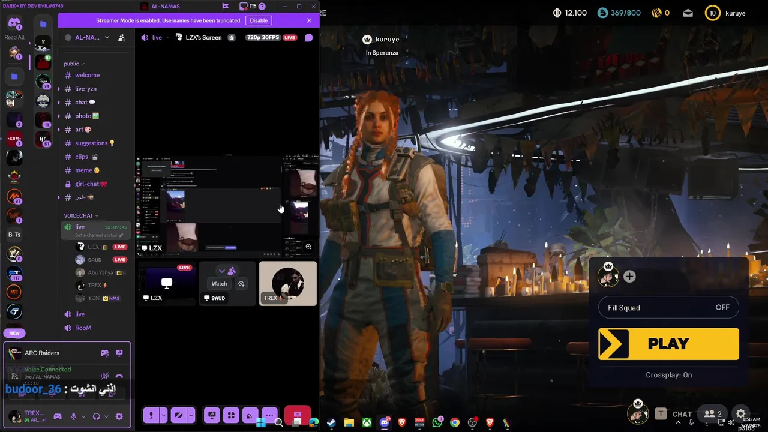Zoom the LZX stream with magnifier icon
The width and height of the screenshot is (768, 432).
(x=308, y=247)
